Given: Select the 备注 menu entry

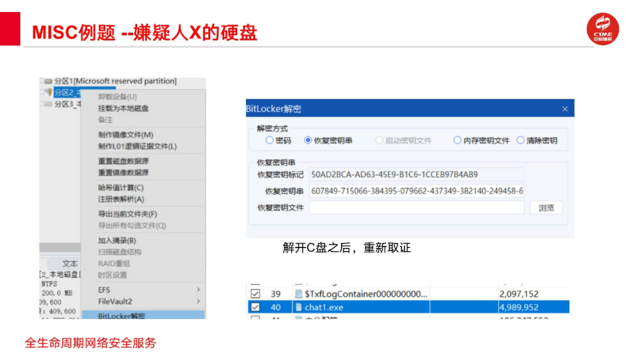Looking at the screenshot, I should click(x=105, y=120).
